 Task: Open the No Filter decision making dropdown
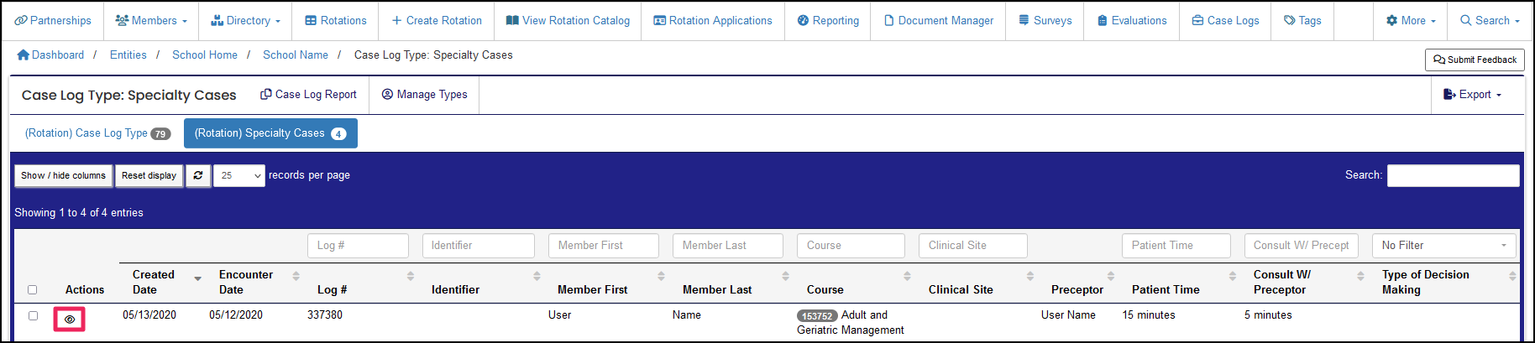[1444, 246]
